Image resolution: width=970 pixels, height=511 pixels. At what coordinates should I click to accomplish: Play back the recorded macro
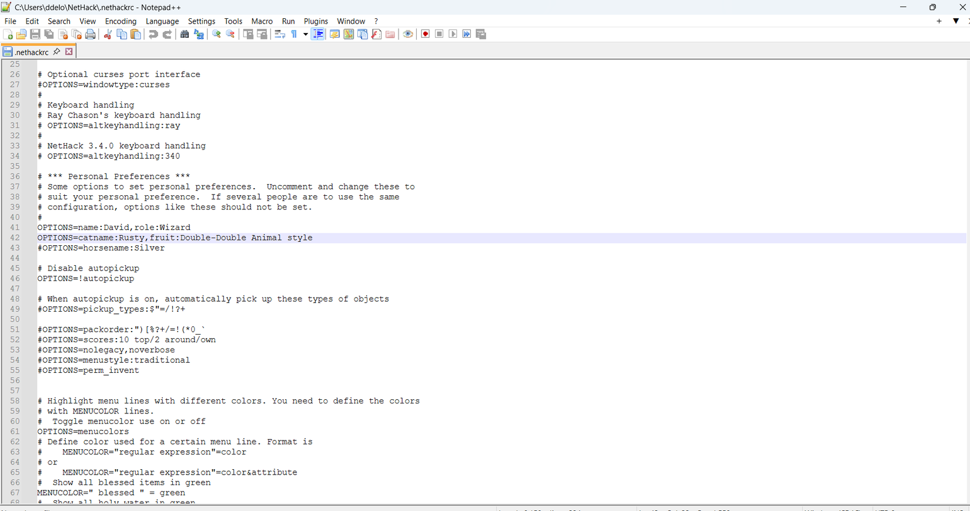453,34
